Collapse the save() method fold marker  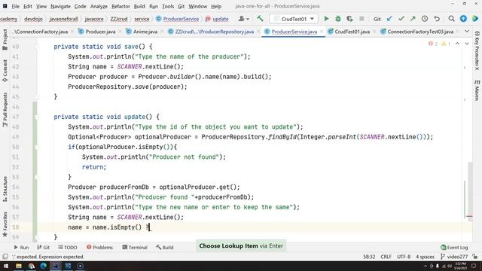click(37, 47)
